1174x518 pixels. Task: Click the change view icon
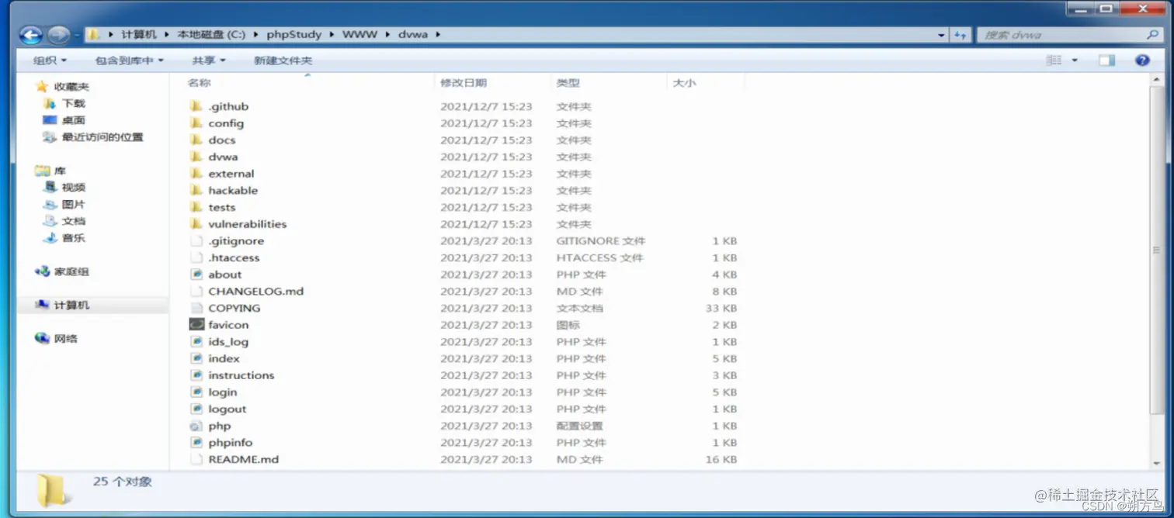[1054, 60]
